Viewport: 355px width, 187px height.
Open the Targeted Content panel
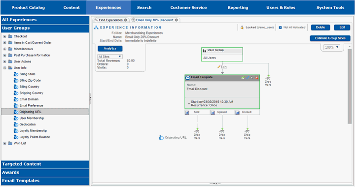(x=45, y=164)
